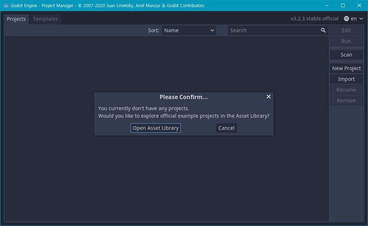Maximize the Godot Project Manager window
The image size is (368, 226).
343,5
